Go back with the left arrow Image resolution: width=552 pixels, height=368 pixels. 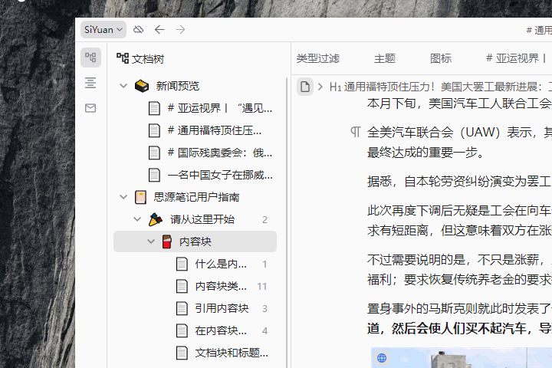tap(159, 30)
